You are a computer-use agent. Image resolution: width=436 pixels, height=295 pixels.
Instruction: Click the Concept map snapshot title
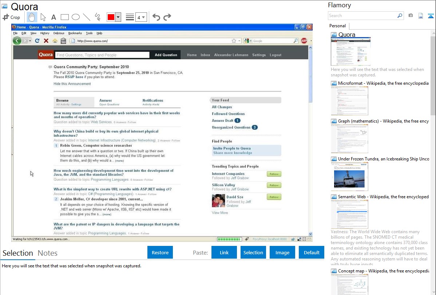click(x=383, y=271)
